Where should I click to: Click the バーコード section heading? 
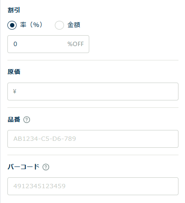coord(24,167)
